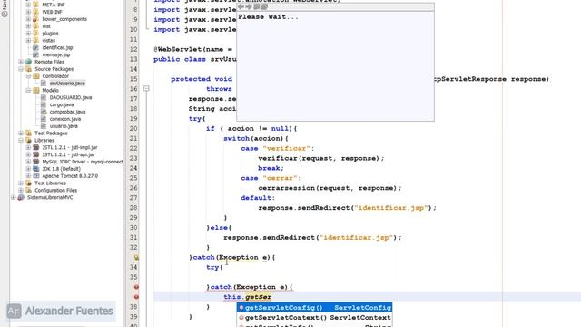This screenshot has width=581, height=327.
Task: Collapse the Source Packages node
Action: [x=21, y=69]
